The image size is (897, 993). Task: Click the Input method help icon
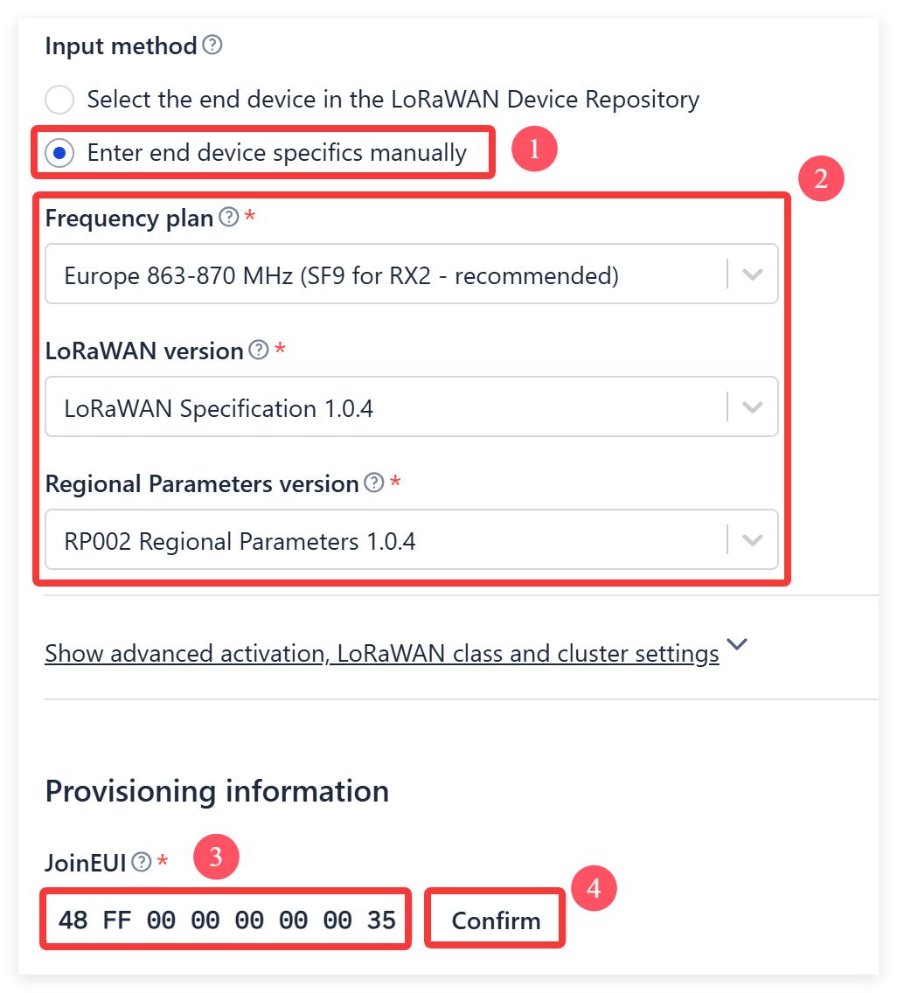coord(212,45)
